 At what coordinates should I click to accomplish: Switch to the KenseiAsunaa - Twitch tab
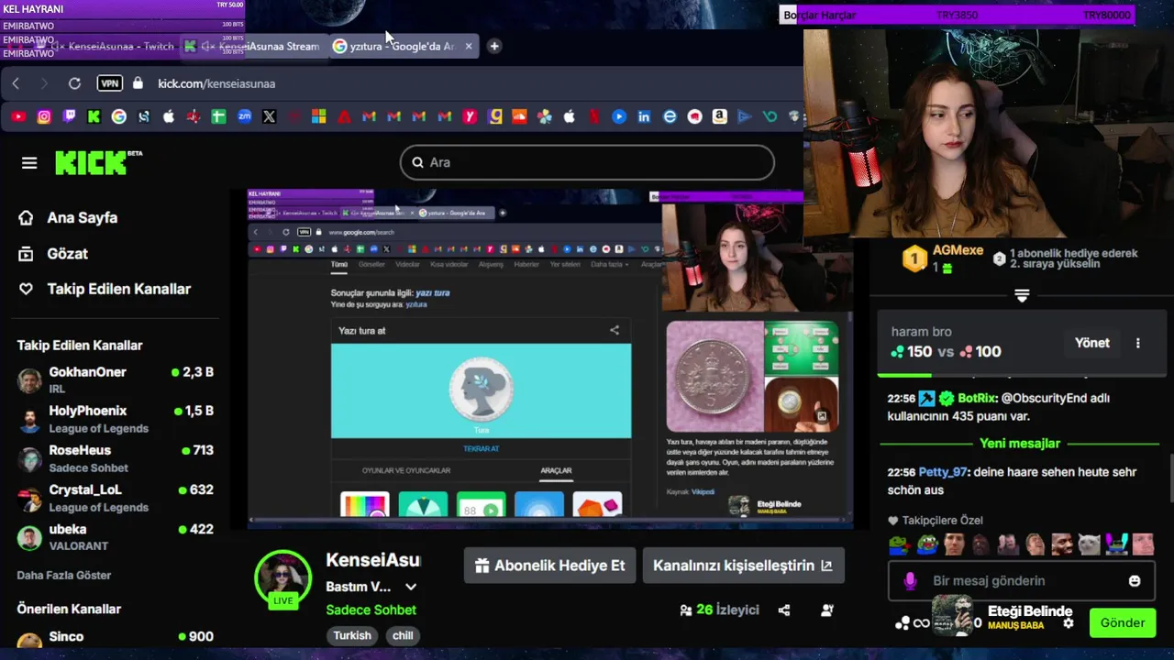click(x=112, y=46)
